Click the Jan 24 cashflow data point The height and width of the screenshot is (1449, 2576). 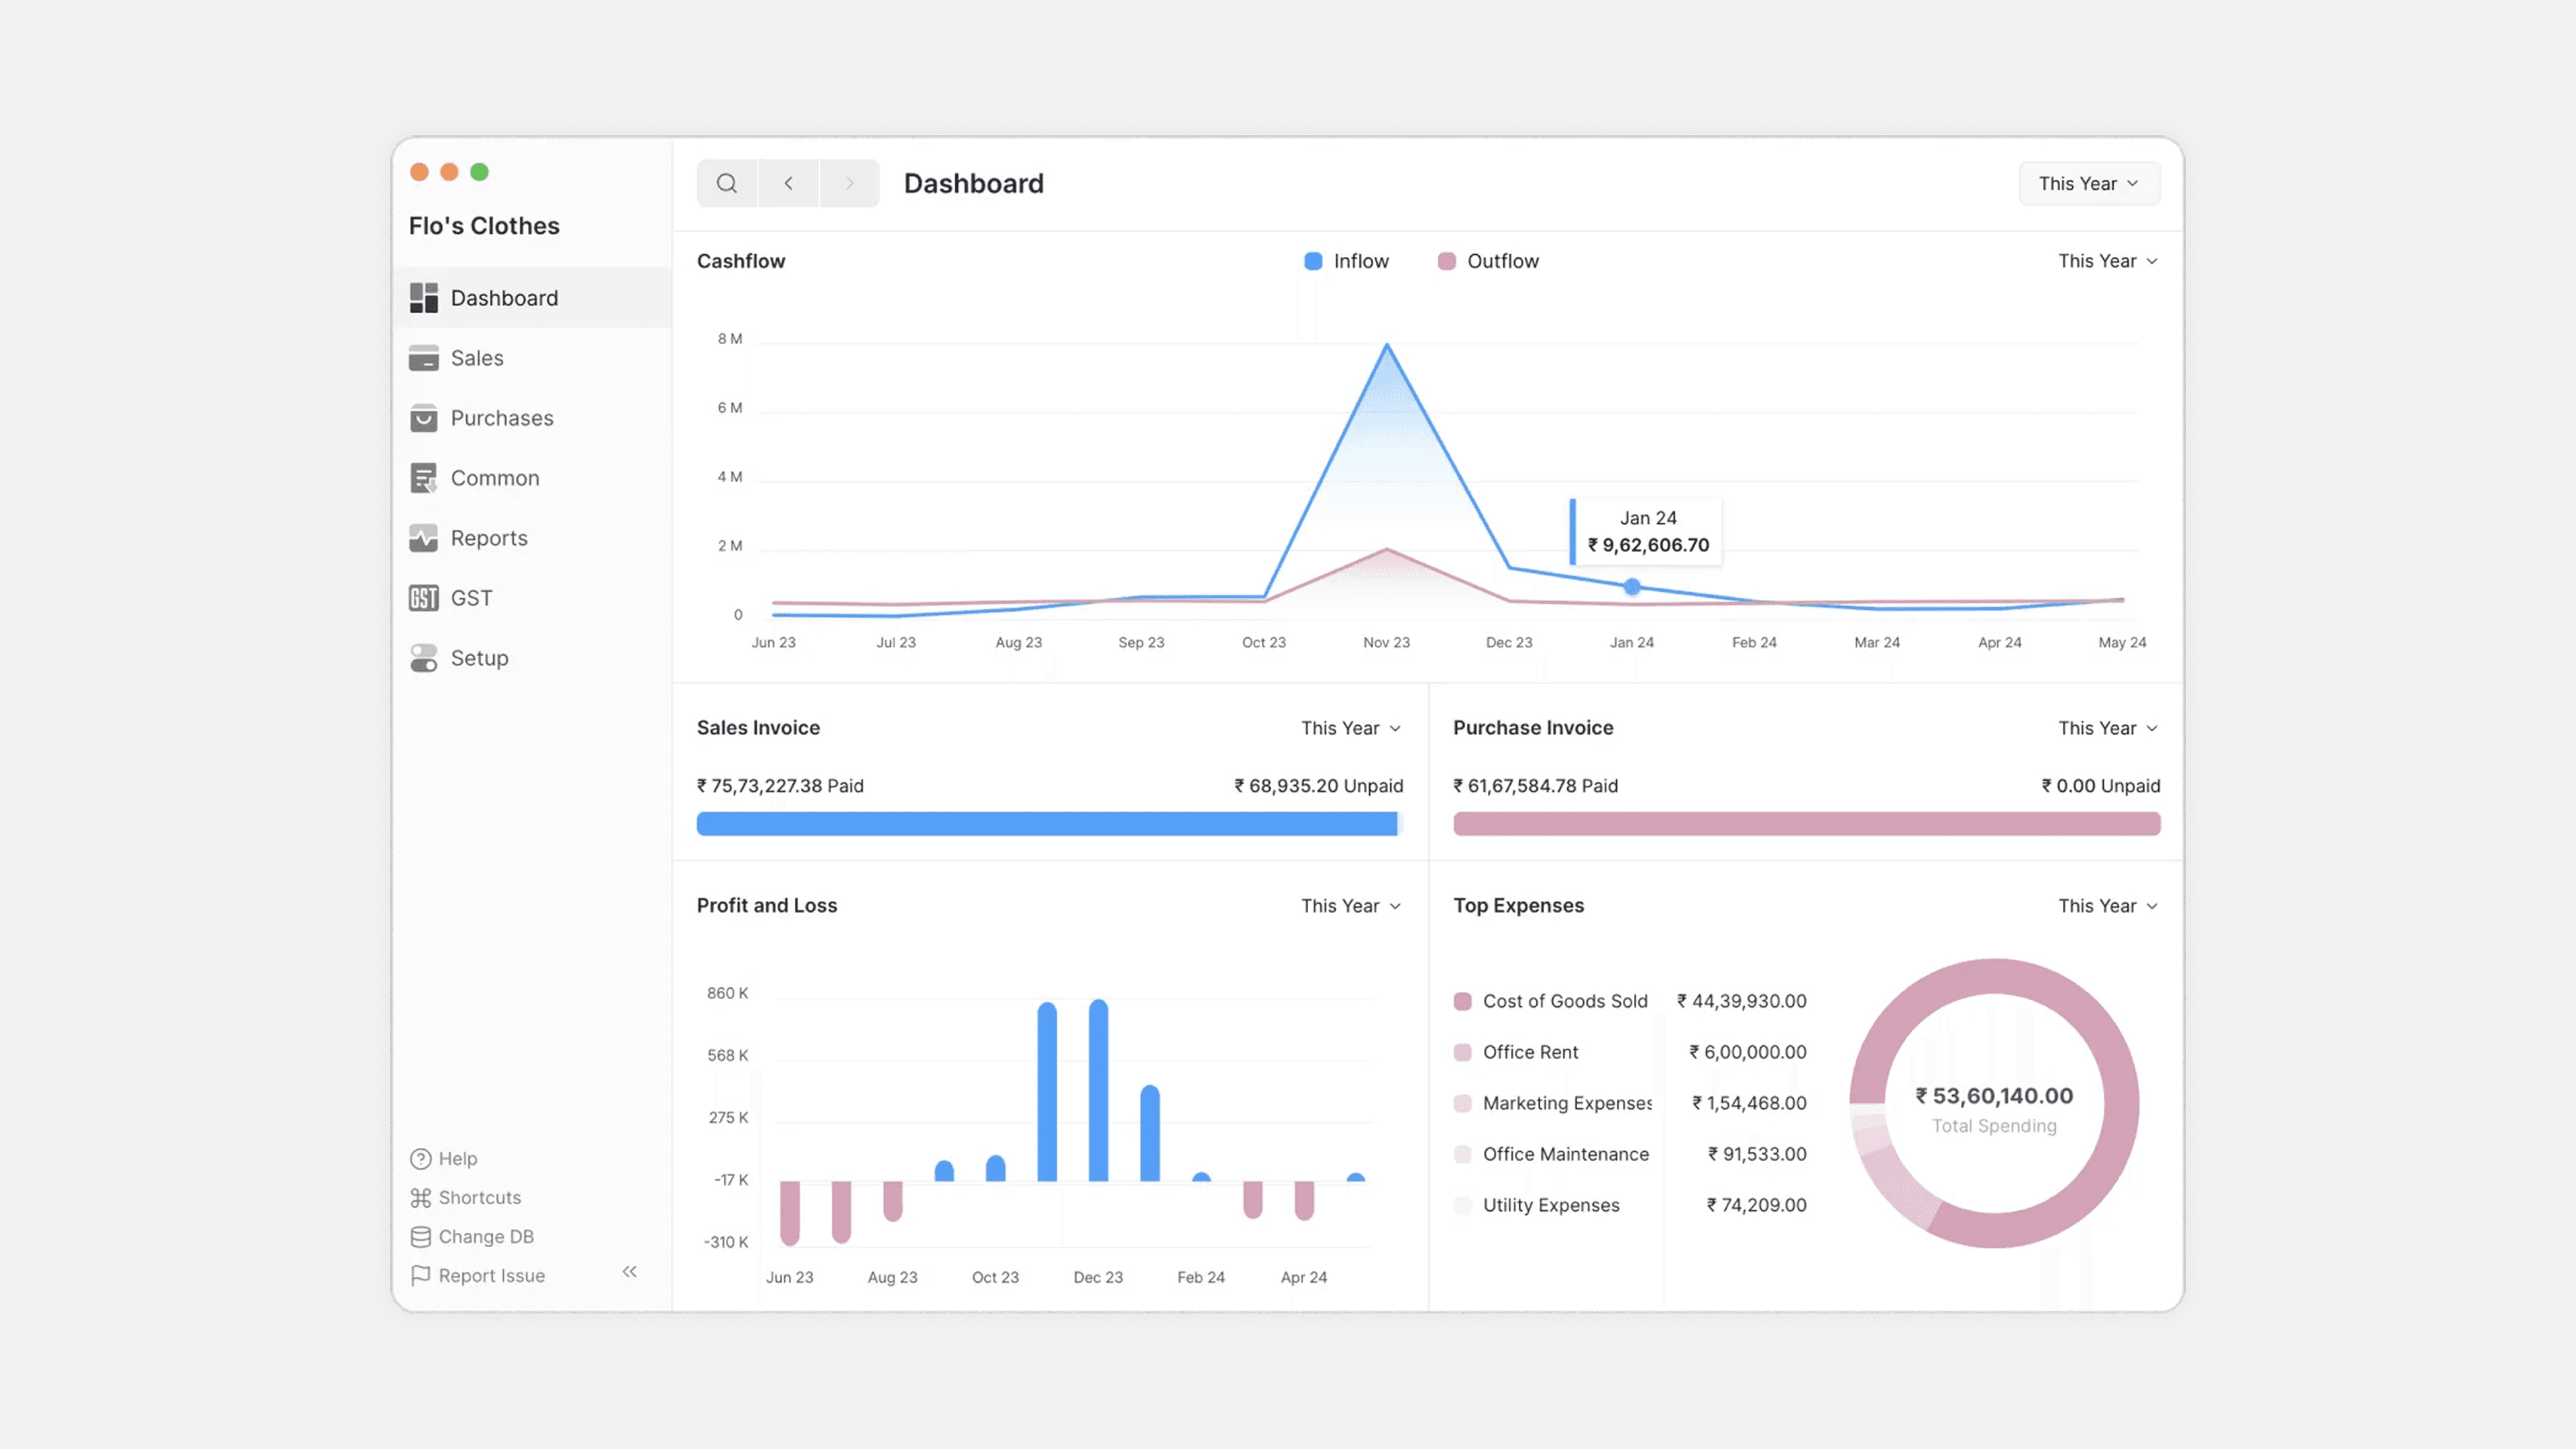tap(1632, 587)
